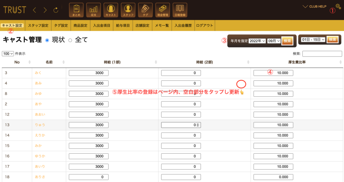Click the 検索 text search field
The height and width of the screenshot is (182, 344).
322,53
